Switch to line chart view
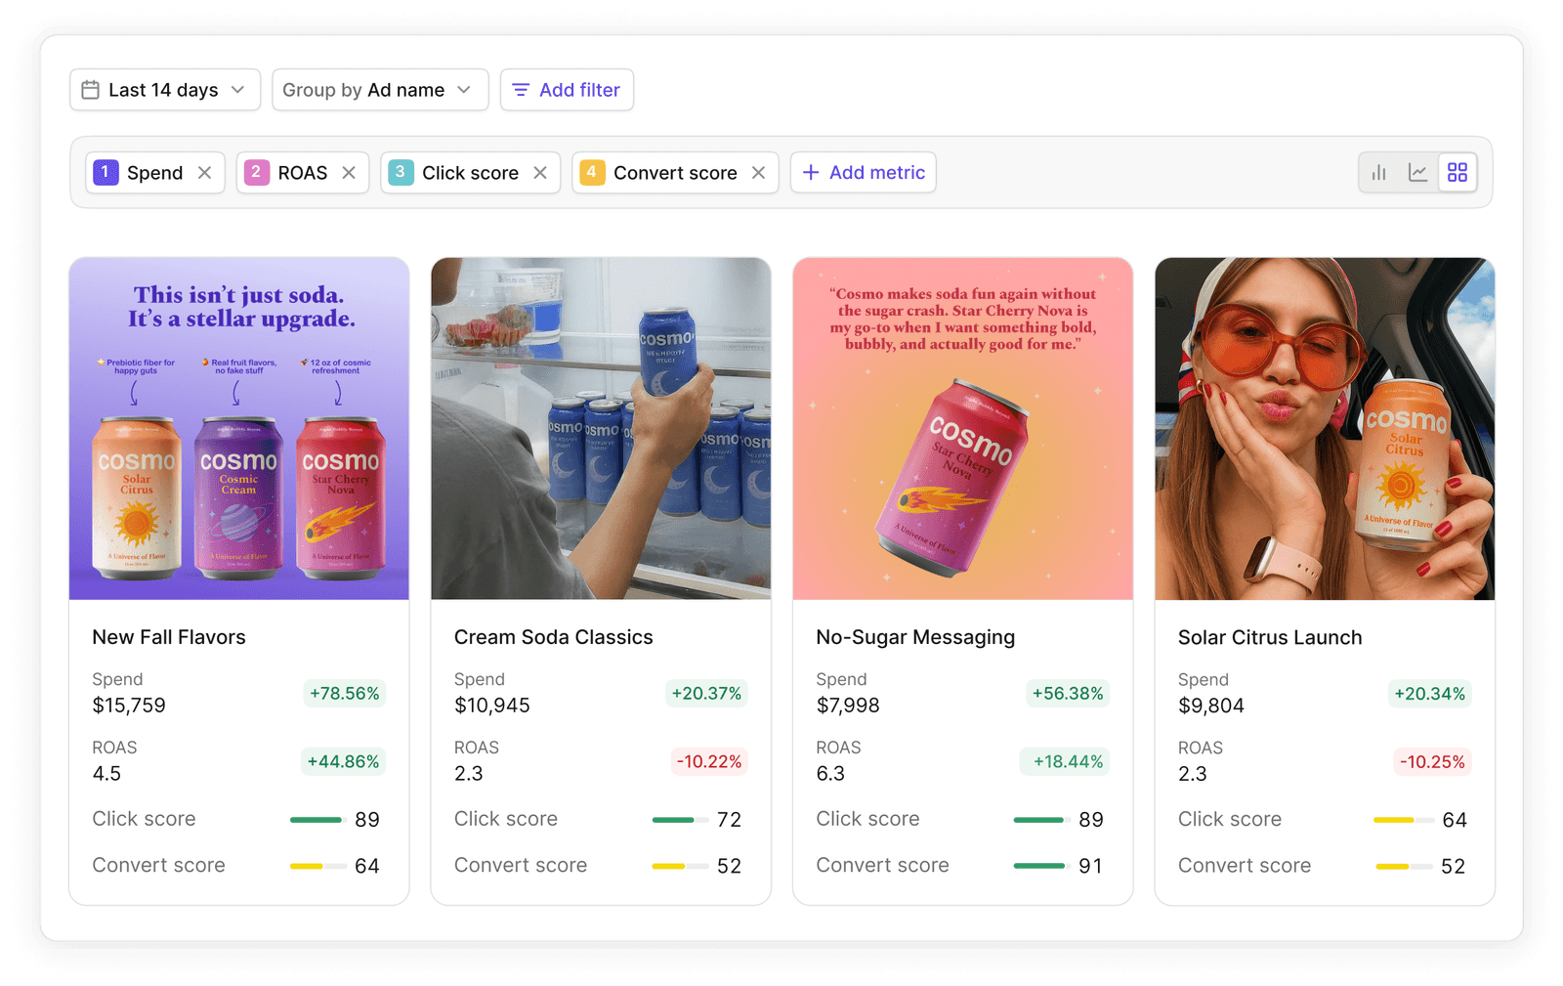The width and height of the screenshot is (1563, 986). pos(1417,173)
